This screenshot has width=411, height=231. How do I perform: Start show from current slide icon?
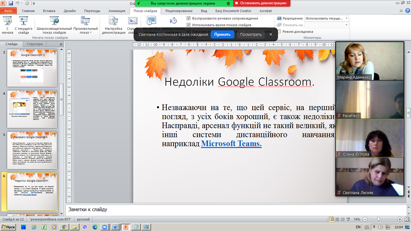click(23, 20)
